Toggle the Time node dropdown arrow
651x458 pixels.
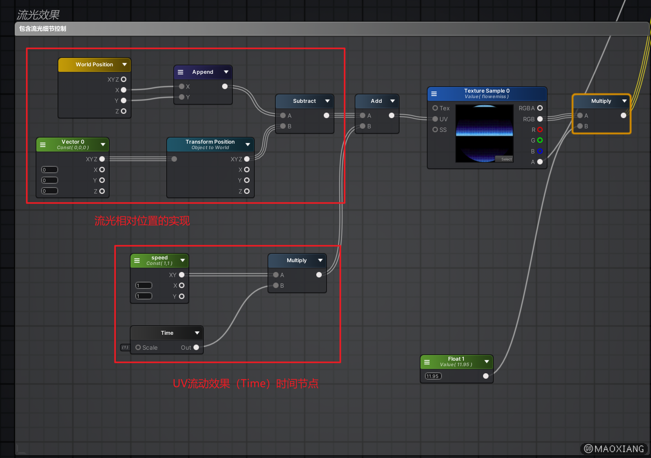click(197, 333)
